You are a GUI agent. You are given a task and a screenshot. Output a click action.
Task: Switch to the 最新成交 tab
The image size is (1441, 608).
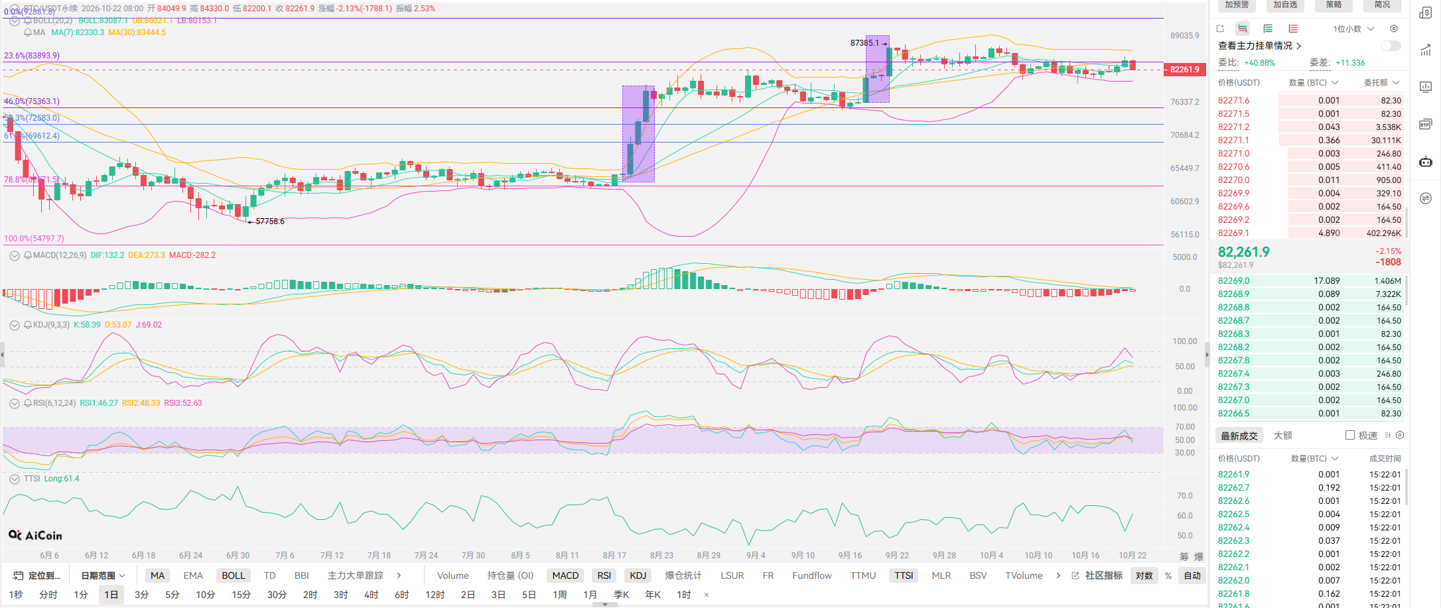click(1239, 436)
